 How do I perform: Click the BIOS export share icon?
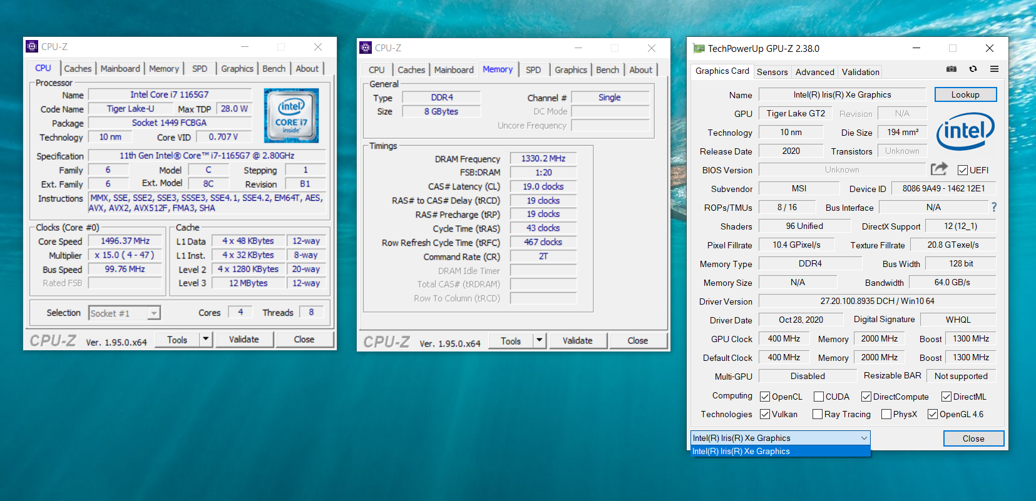tap(939, 169)
